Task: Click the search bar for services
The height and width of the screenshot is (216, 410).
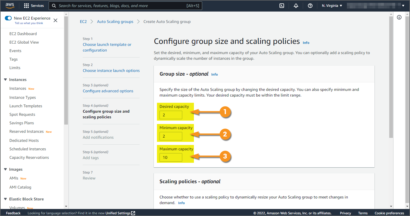Action: (x=125, y=6)
